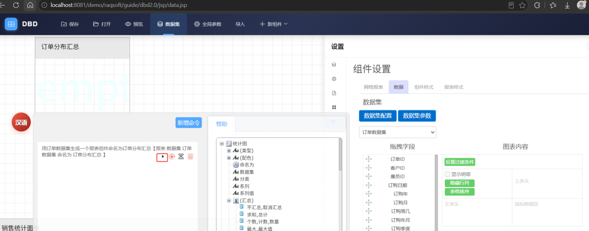
Task: Expand the (类型) tree node
Action: click(x=229, y=150)
